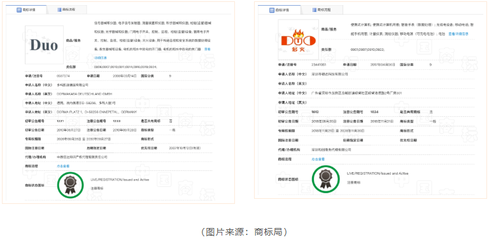This screenshot has height=242, width=489.
Task: Select agency name in Duo panel 代理/办理机构 row
Action: click(82, 157)
